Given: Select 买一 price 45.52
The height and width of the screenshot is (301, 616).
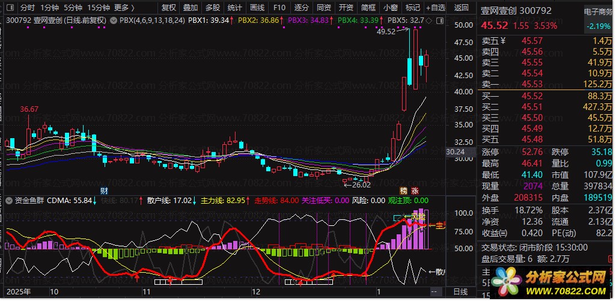Looking at the screenshot, I should pos(532,96).
